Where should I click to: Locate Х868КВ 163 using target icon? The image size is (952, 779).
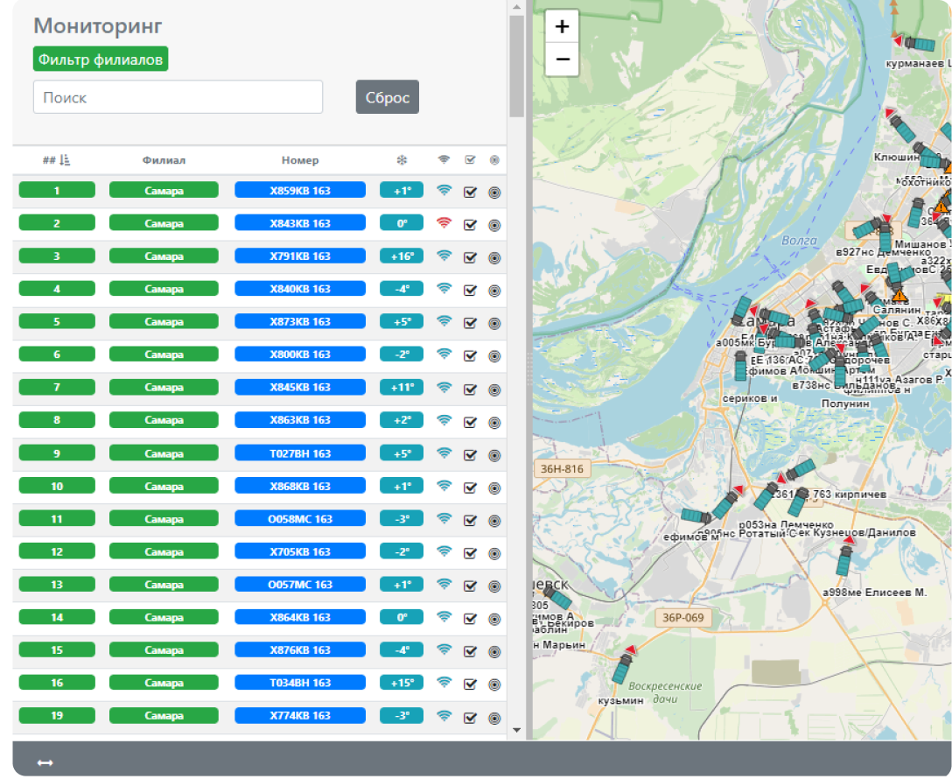pyautogui.click(x=494, y=488)
